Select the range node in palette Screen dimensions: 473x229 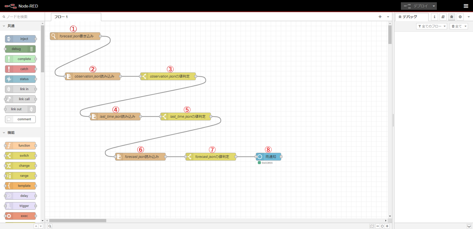pyautogui.click(x=20, y=176)
